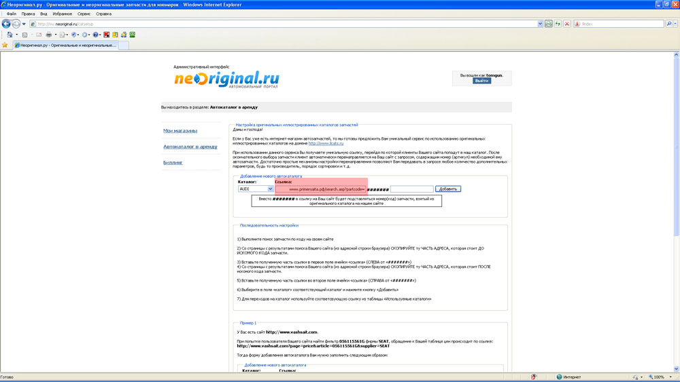
Task: Open the search provider dropdown arrow
Action: point(676,24)
